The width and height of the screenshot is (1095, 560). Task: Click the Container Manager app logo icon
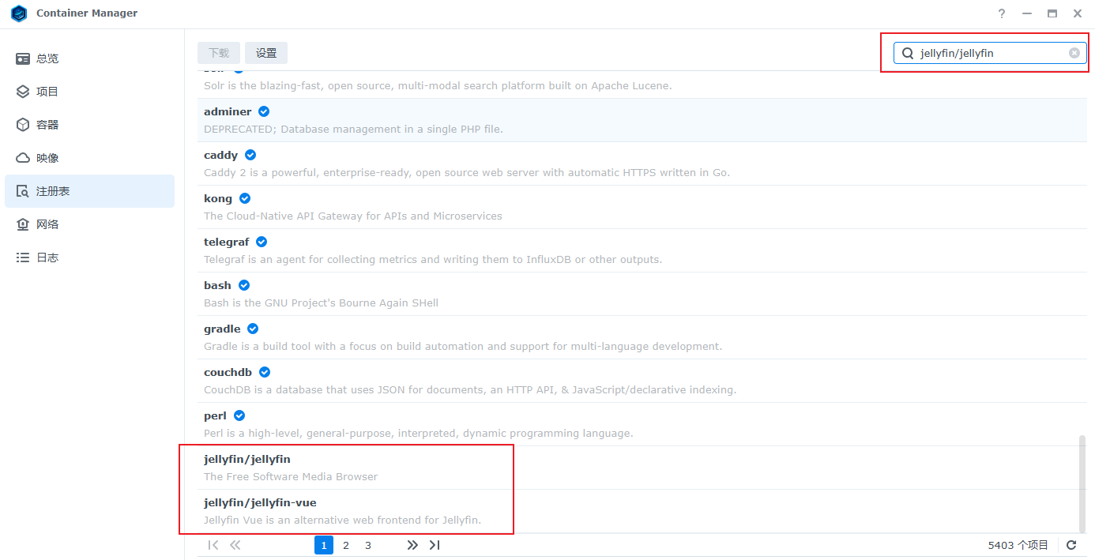tap(19, 13)
